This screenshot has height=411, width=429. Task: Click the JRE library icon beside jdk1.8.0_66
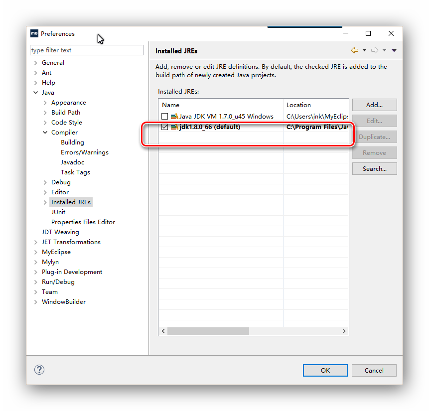(x=174, y=127)
